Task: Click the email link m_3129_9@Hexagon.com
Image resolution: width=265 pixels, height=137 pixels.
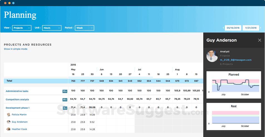Action: pyautogui.click(x=236, y=60)
